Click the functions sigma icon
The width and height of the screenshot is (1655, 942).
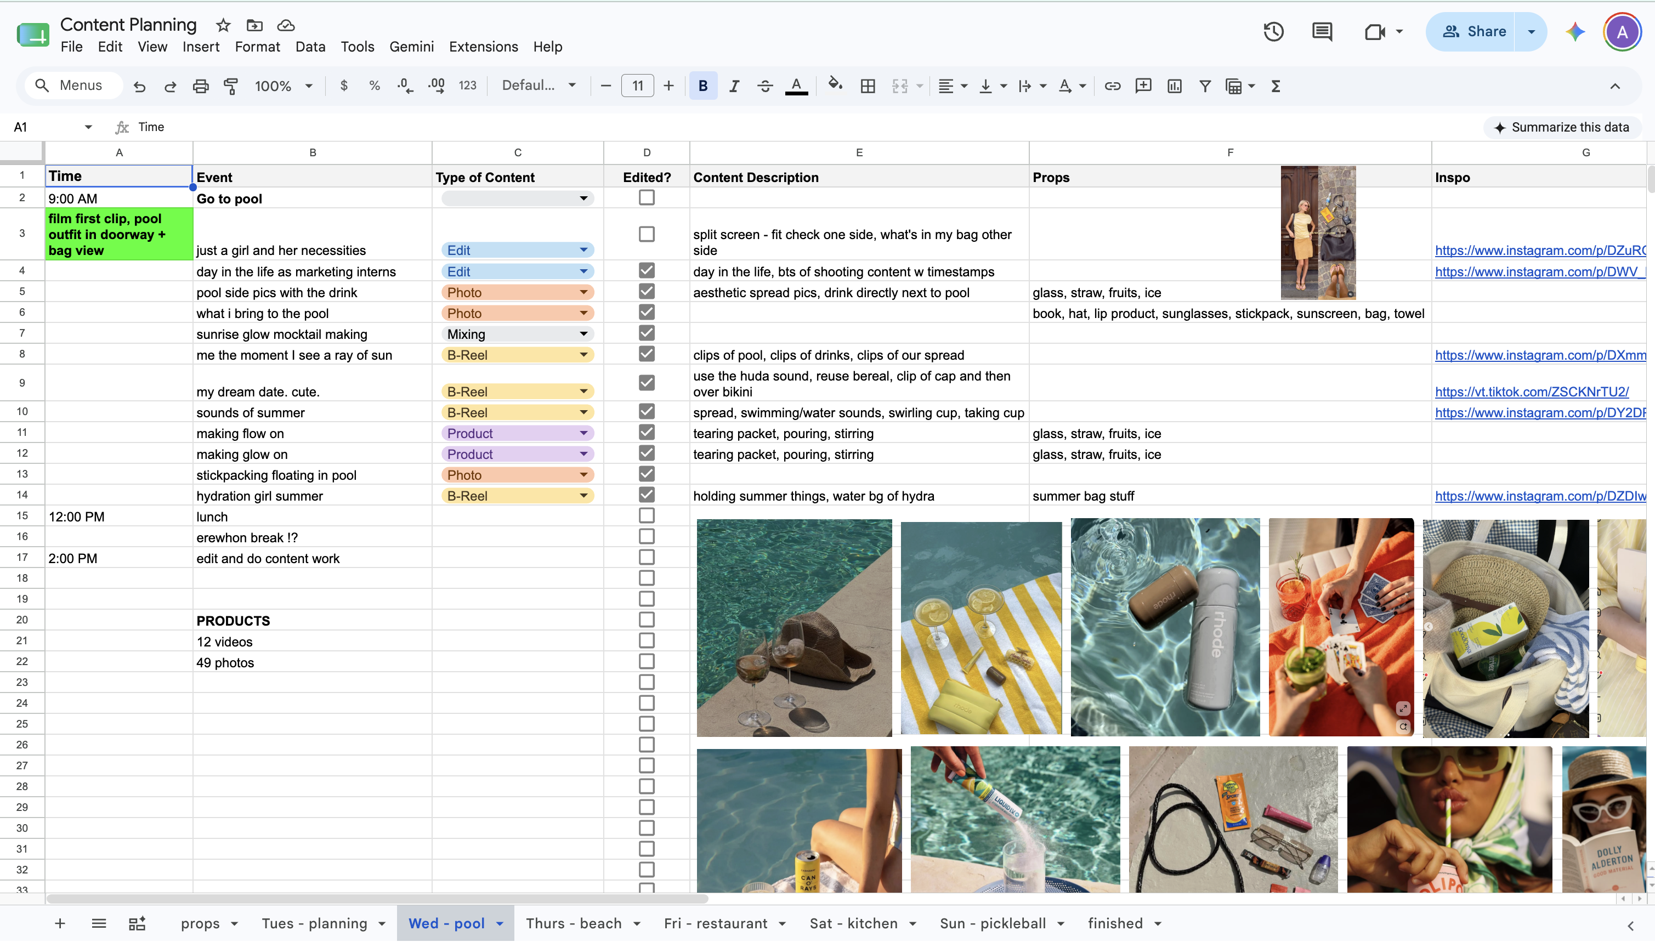pyautogui.click(x=1276, y=86)
